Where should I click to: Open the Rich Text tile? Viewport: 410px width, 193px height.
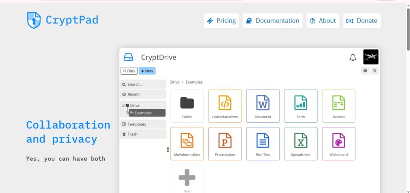263,144
